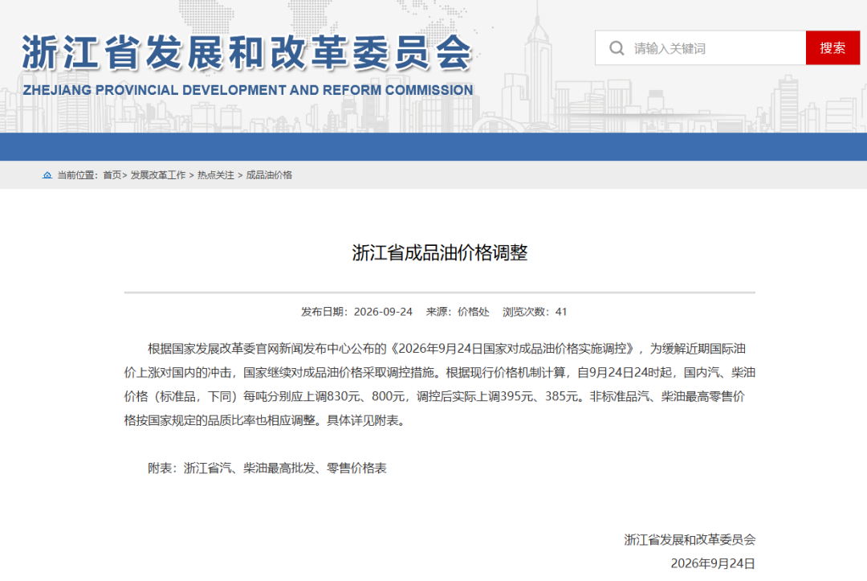The image size is (867, 581).
Task: Click the English commission name under logo
Action: (248, 90)
